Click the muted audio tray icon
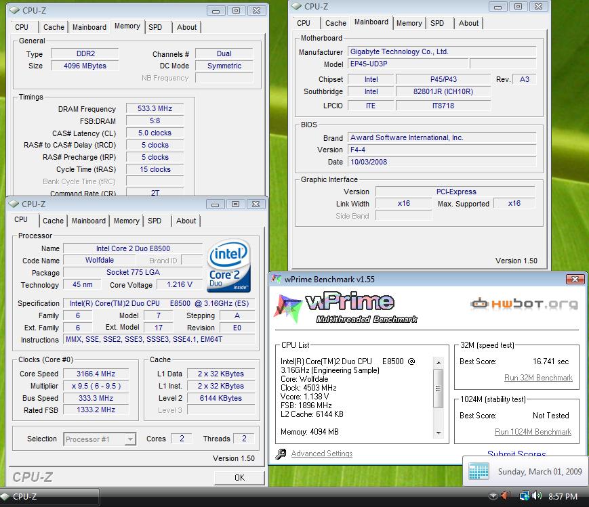This screenshot has width=589, height=507. [506, 495]
